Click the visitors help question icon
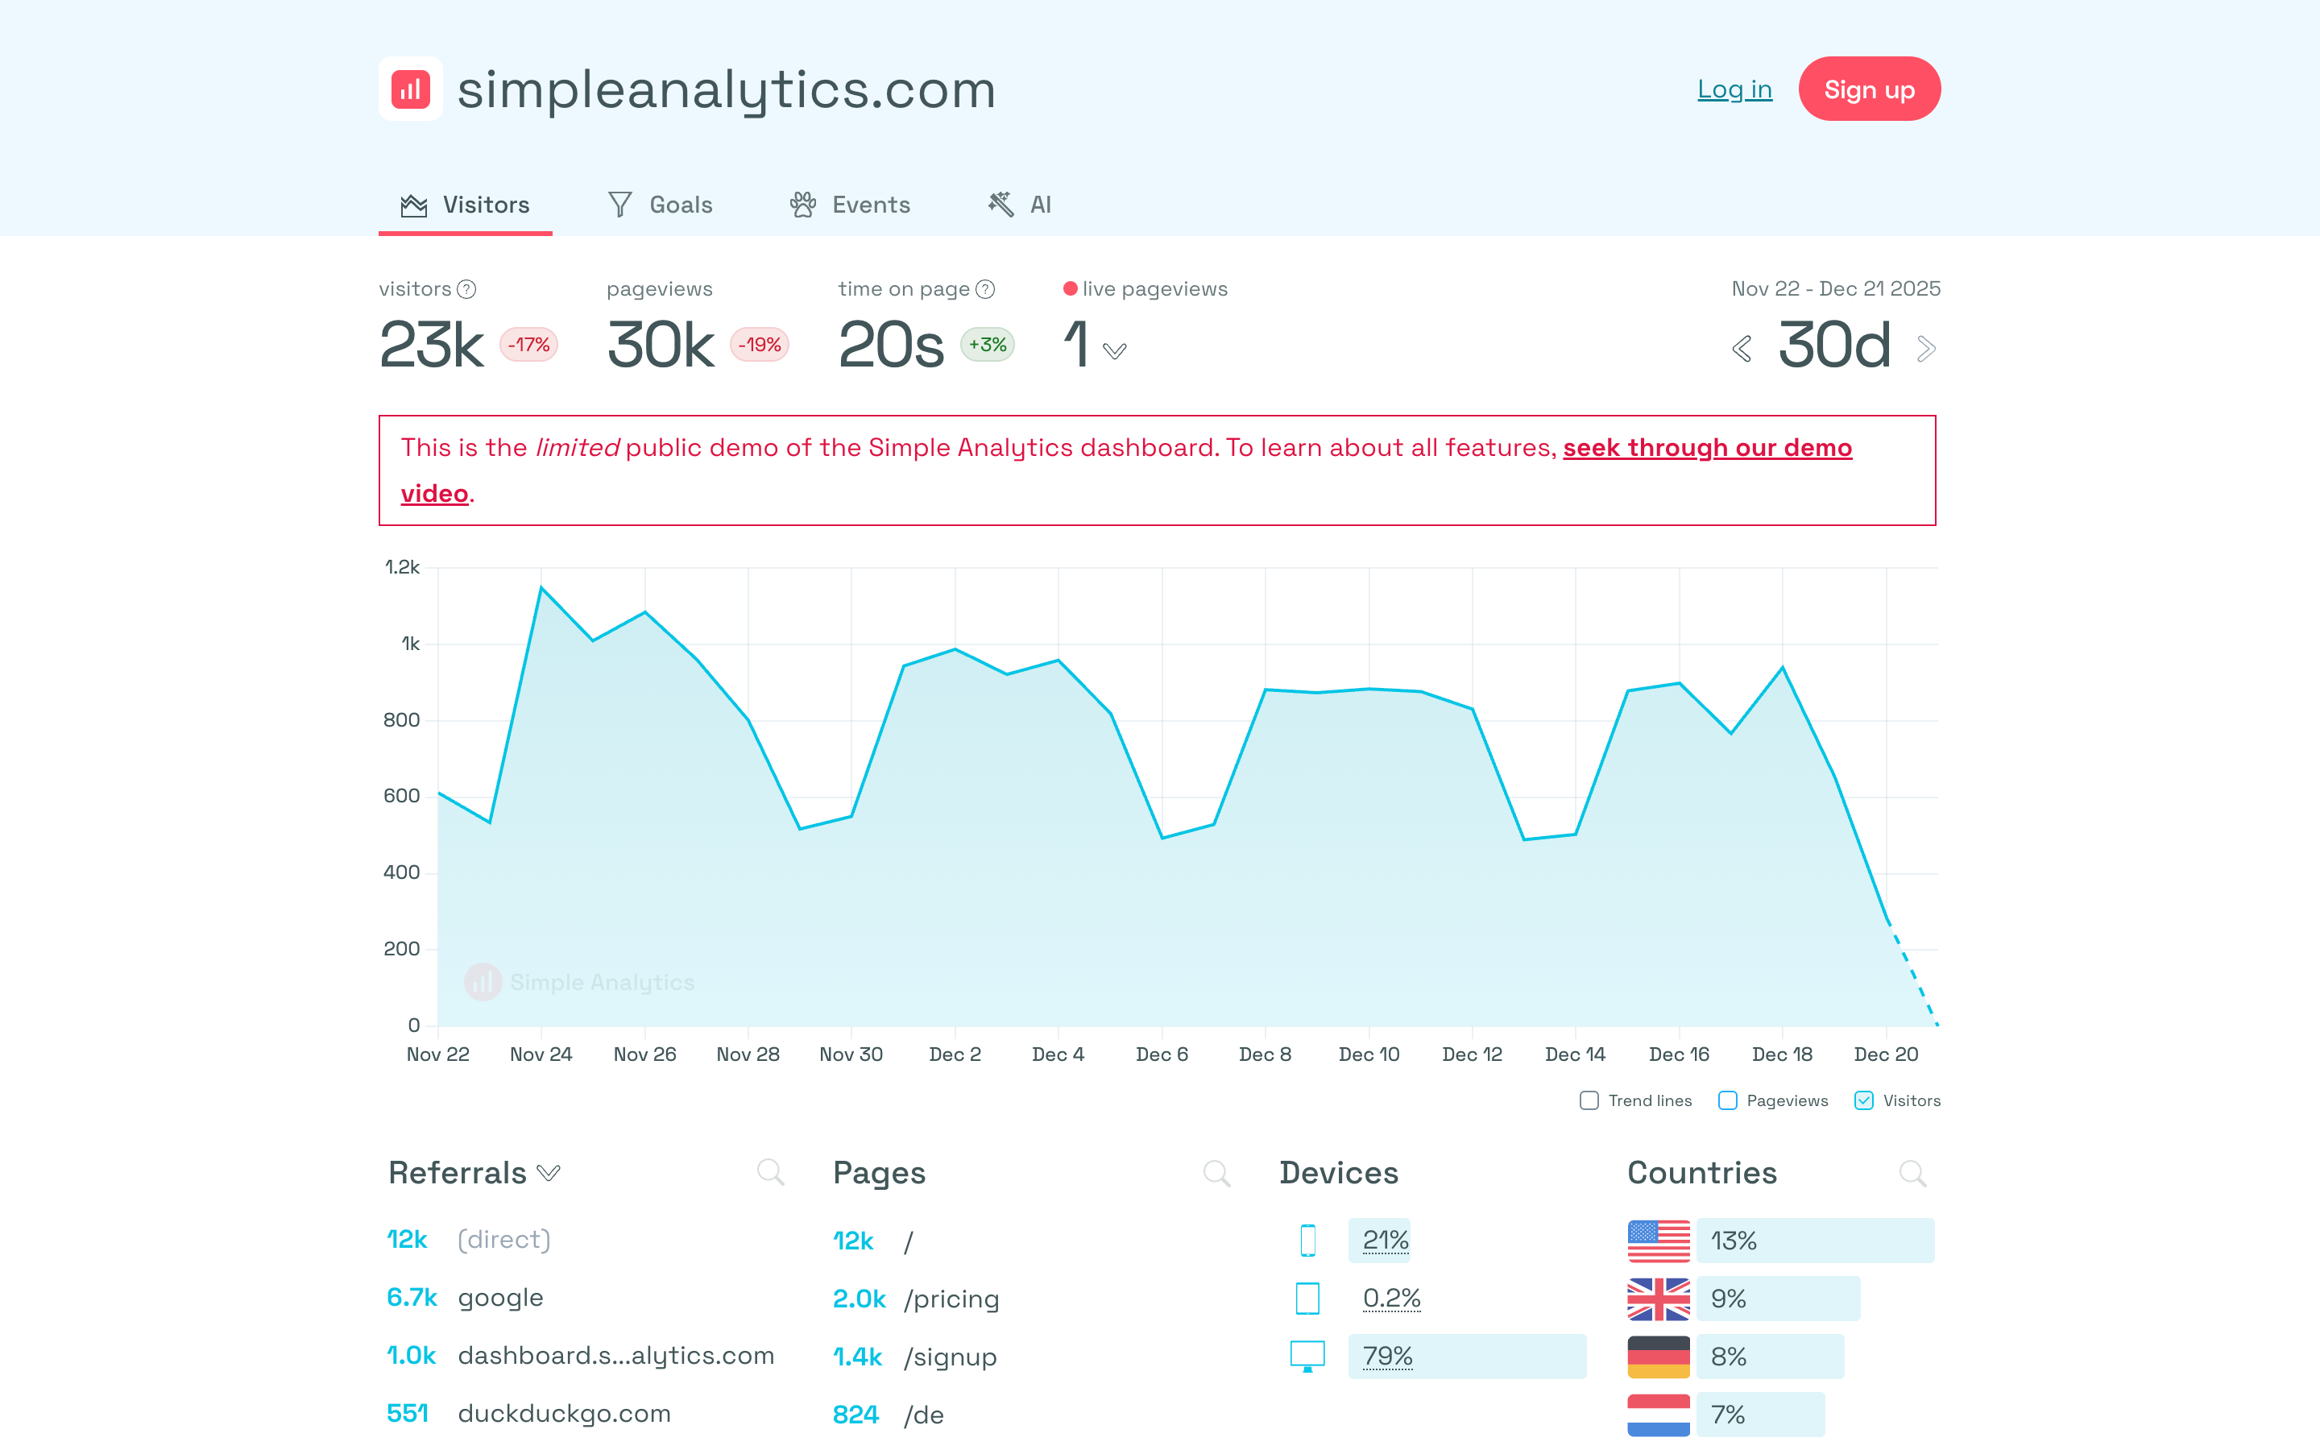Image resolution: width=2320 pixels, height=1450 pixels. pyautogui.click(x=467, y=290)
